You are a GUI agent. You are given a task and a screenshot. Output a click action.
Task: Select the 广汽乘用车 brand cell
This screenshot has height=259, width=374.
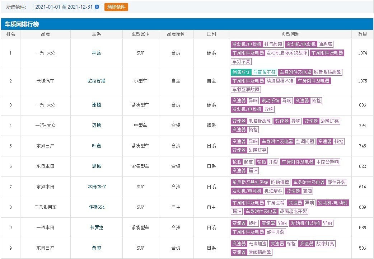click(x=45, y=207)
